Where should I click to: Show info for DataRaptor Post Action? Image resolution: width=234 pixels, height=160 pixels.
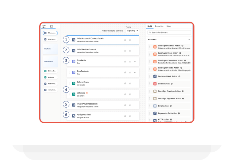click(x=180, y=53)
